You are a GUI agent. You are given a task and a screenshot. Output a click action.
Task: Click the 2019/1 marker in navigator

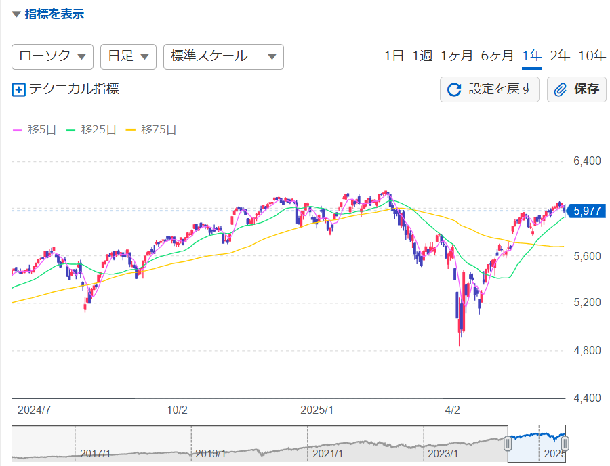pos(211,454)
